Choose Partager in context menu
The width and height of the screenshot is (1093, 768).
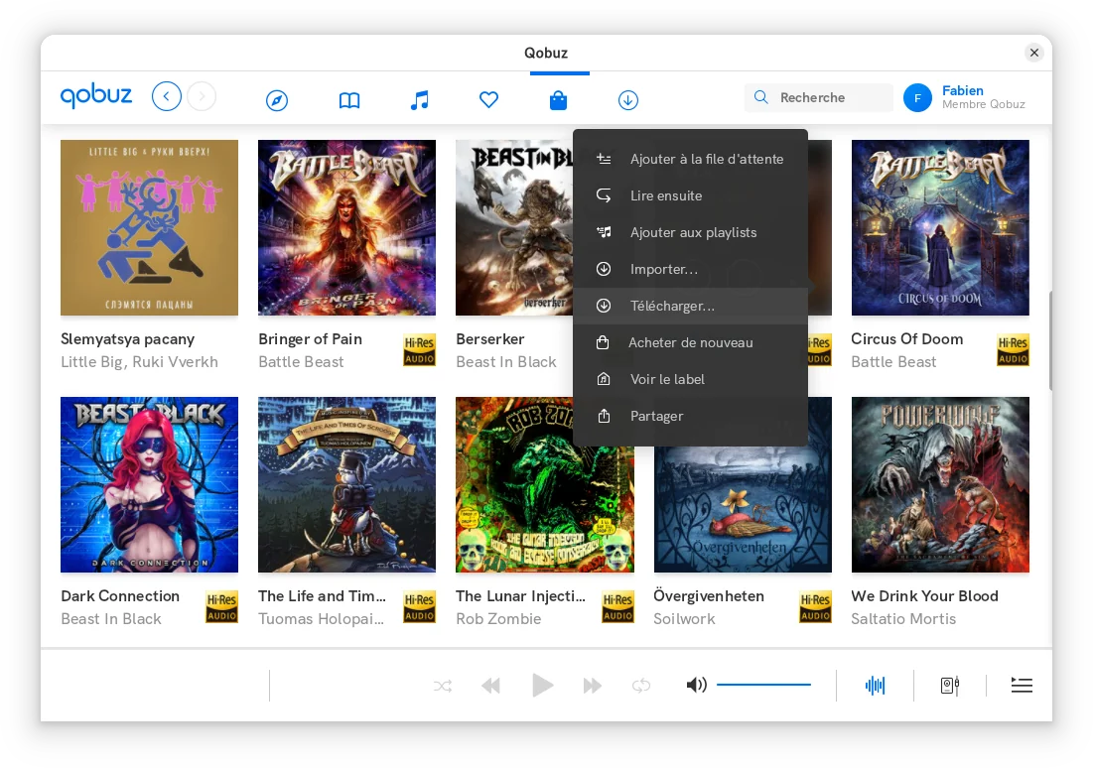coord(691,416)
